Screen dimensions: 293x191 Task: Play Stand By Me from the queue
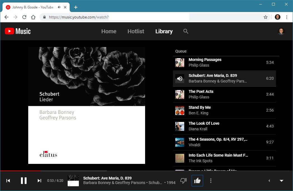[225, 110]
